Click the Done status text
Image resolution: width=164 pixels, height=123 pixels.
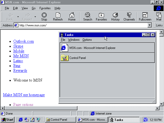[9, 114]
